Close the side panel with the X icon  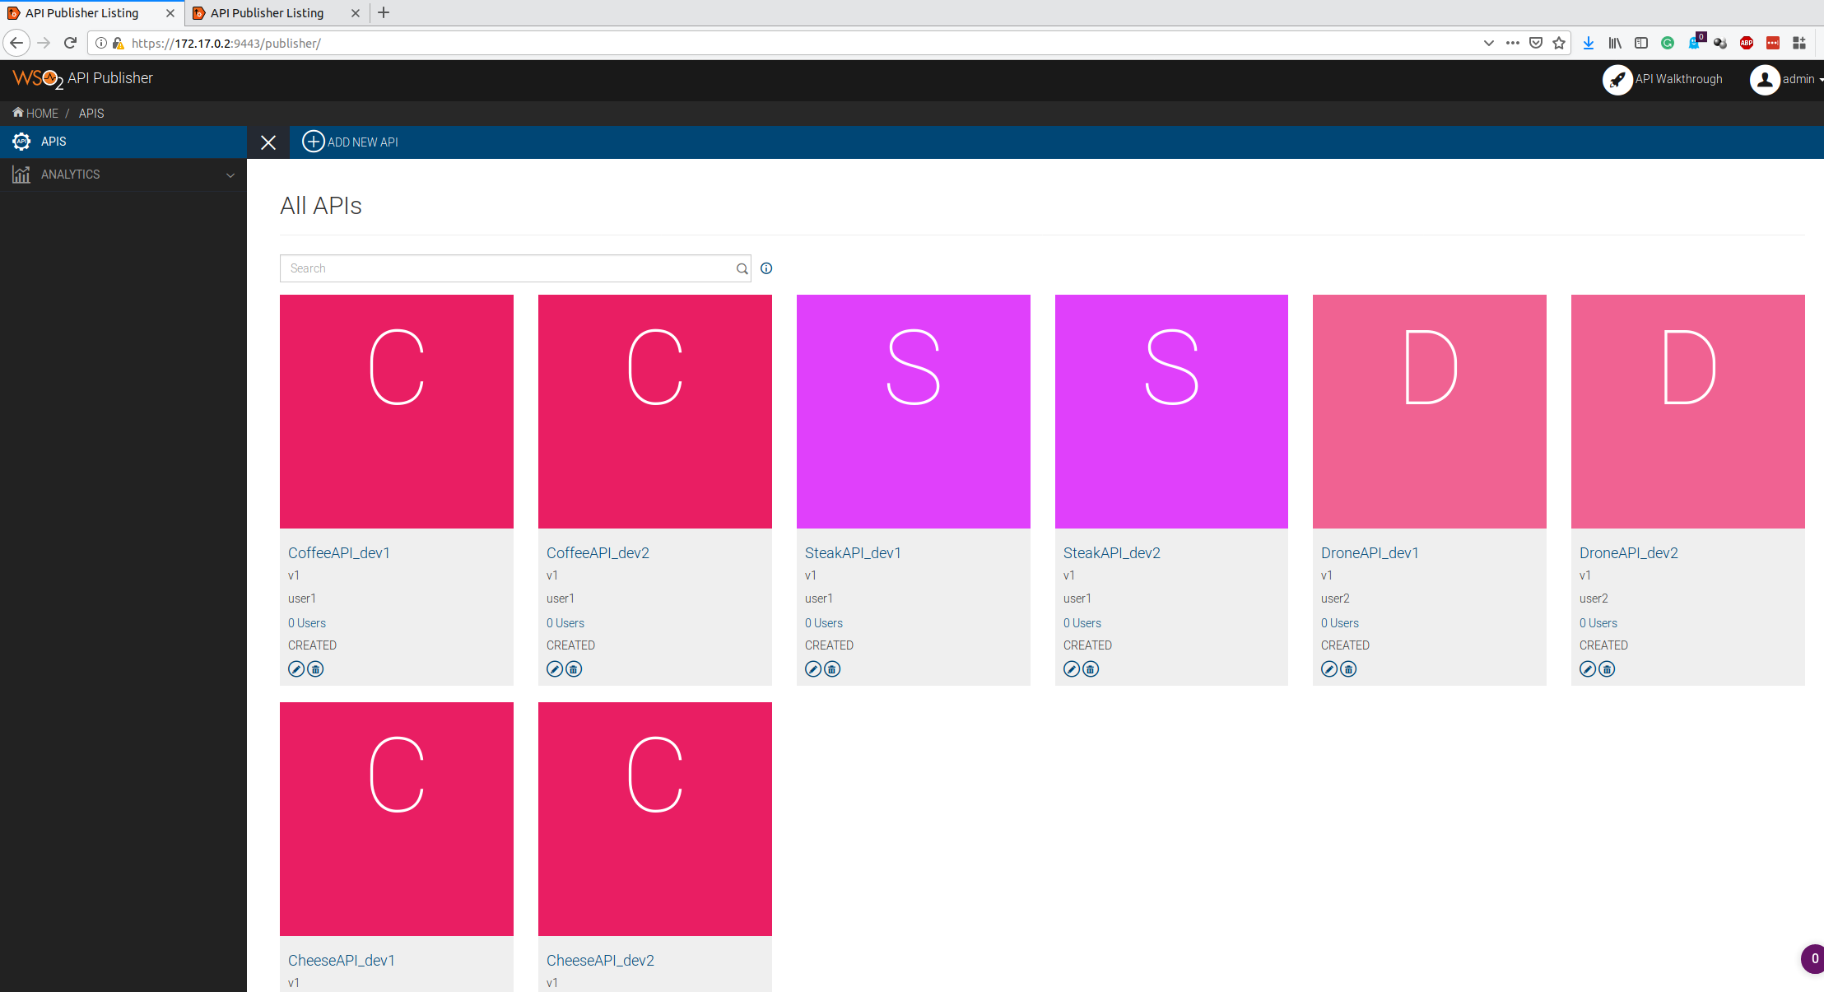click(x=268, y=142)
